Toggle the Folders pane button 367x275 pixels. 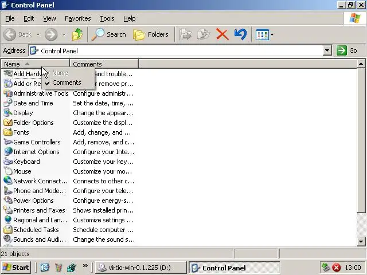[151, 34]
